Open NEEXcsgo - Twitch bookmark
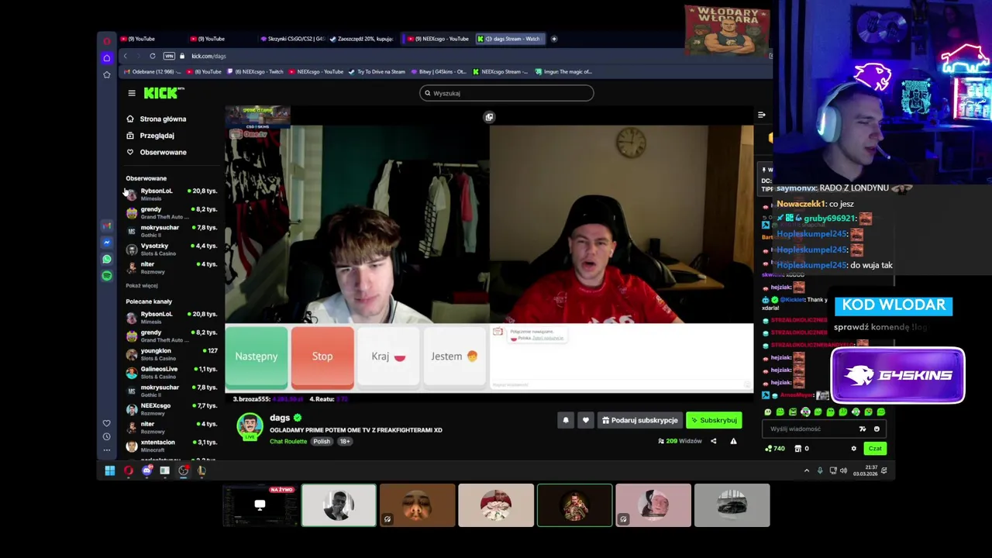 (x=256, y=71)
